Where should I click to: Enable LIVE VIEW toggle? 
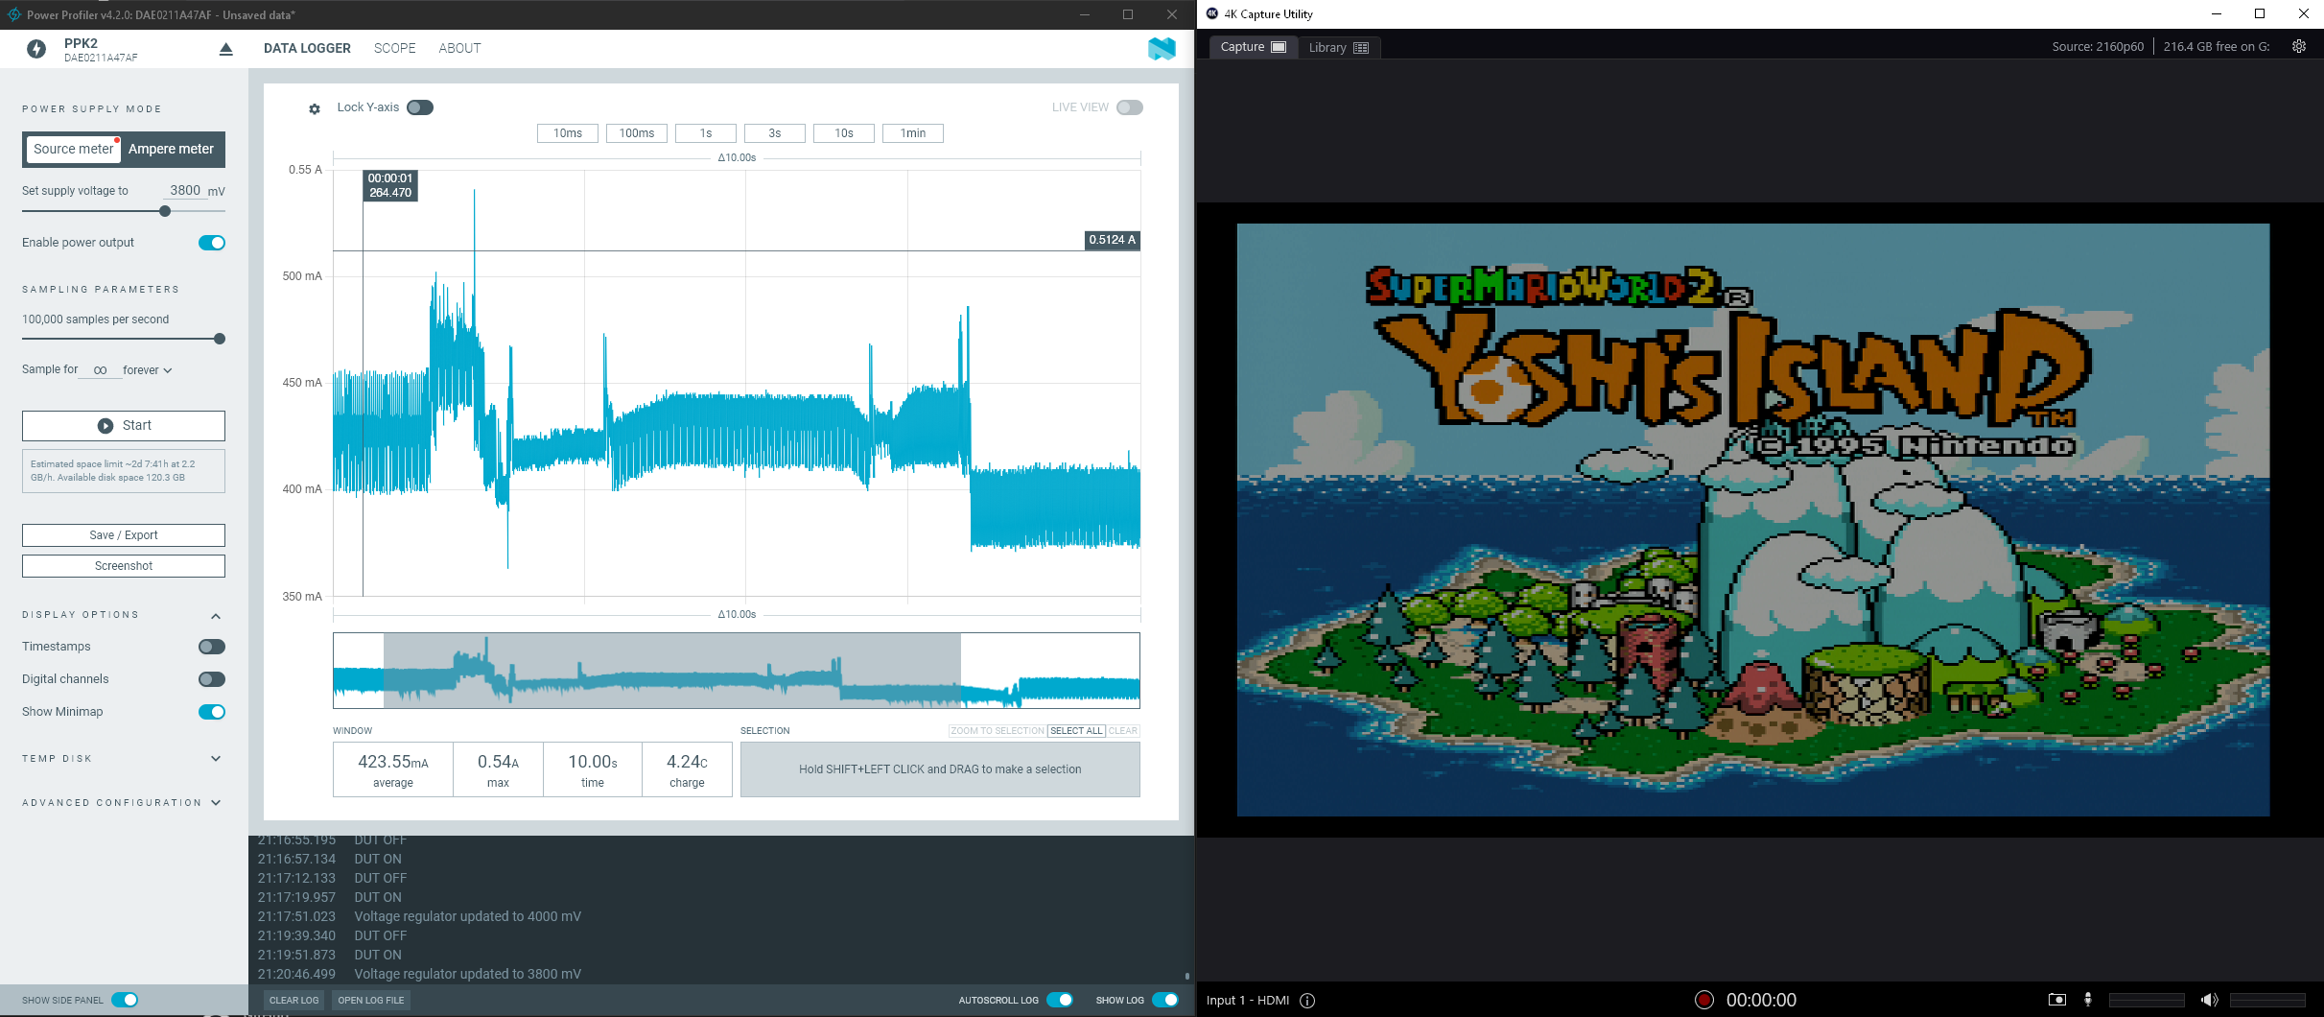point(1130,107)
